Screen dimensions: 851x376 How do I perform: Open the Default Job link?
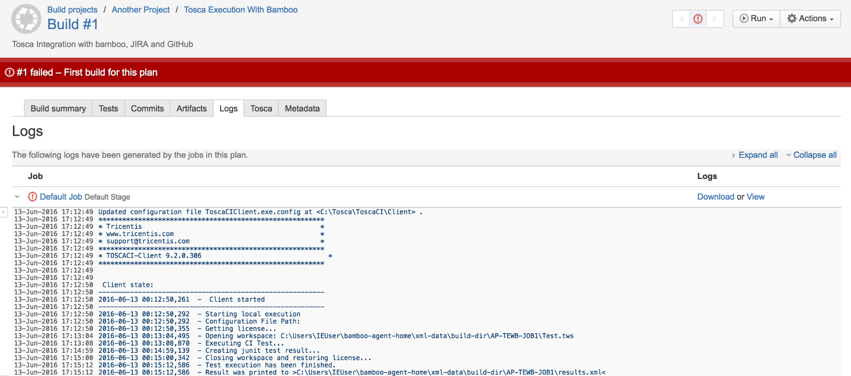click(x=61, y=197)
